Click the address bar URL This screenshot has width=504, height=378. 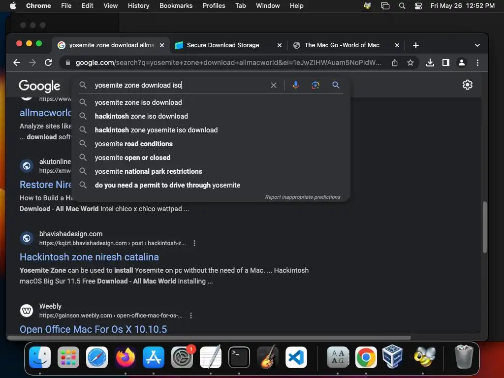pyautogui.click(x=228, y=63)
